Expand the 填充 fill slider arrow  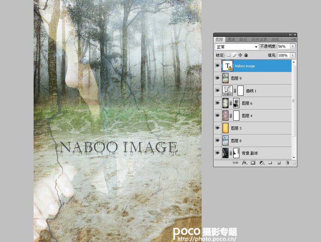point(293,55)
